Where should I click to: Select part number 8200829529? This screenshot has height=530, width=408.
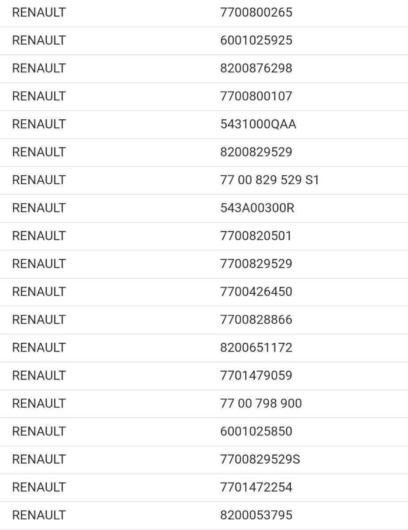pyautogui.click(x=256, y=152)
